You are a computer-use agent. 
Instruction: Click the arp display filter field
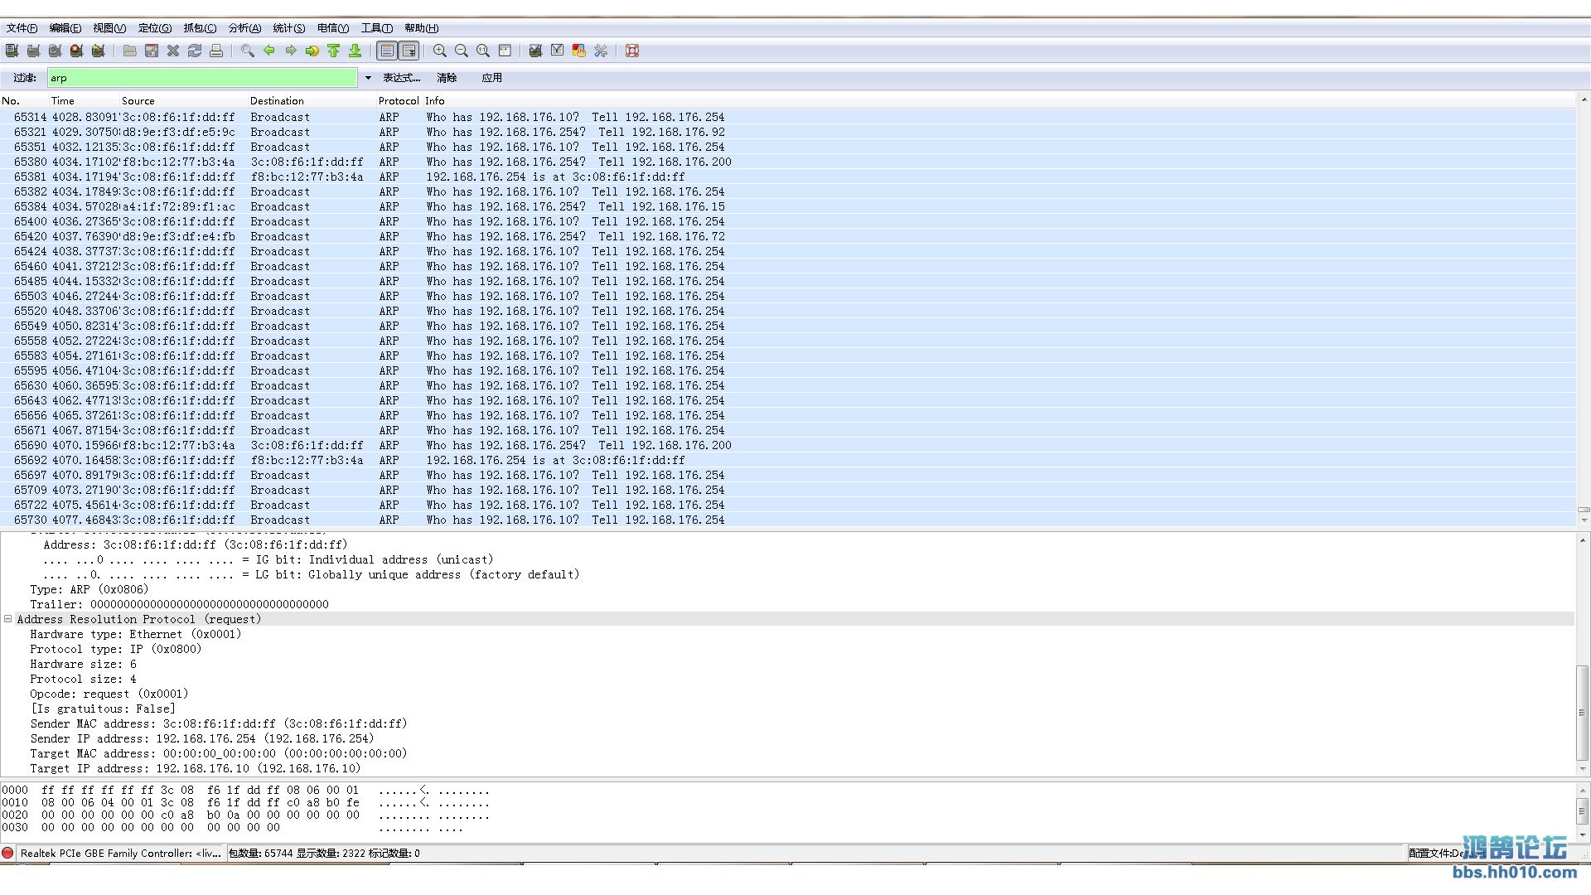pyautogui.click(x=202, y=78)
